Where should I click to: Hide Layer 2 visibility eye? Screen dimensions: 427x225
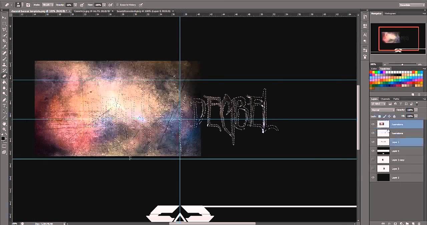(373, 178)
